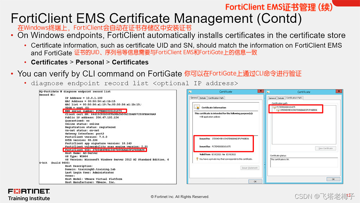Click AVDB version: 88.336 line

point(81,140)
